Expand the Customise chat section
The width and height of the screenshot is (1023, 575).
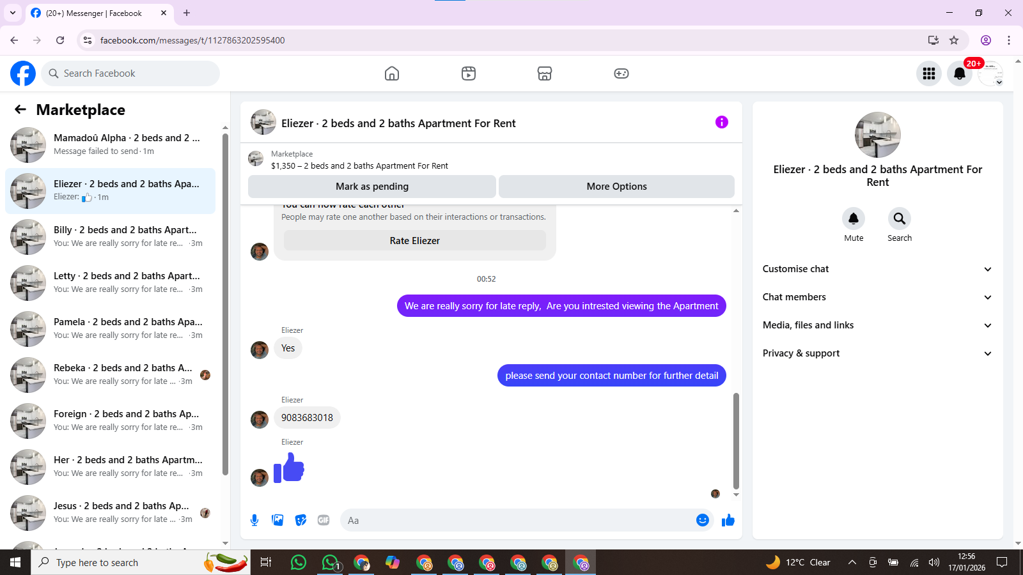click(x=877, y=269)
